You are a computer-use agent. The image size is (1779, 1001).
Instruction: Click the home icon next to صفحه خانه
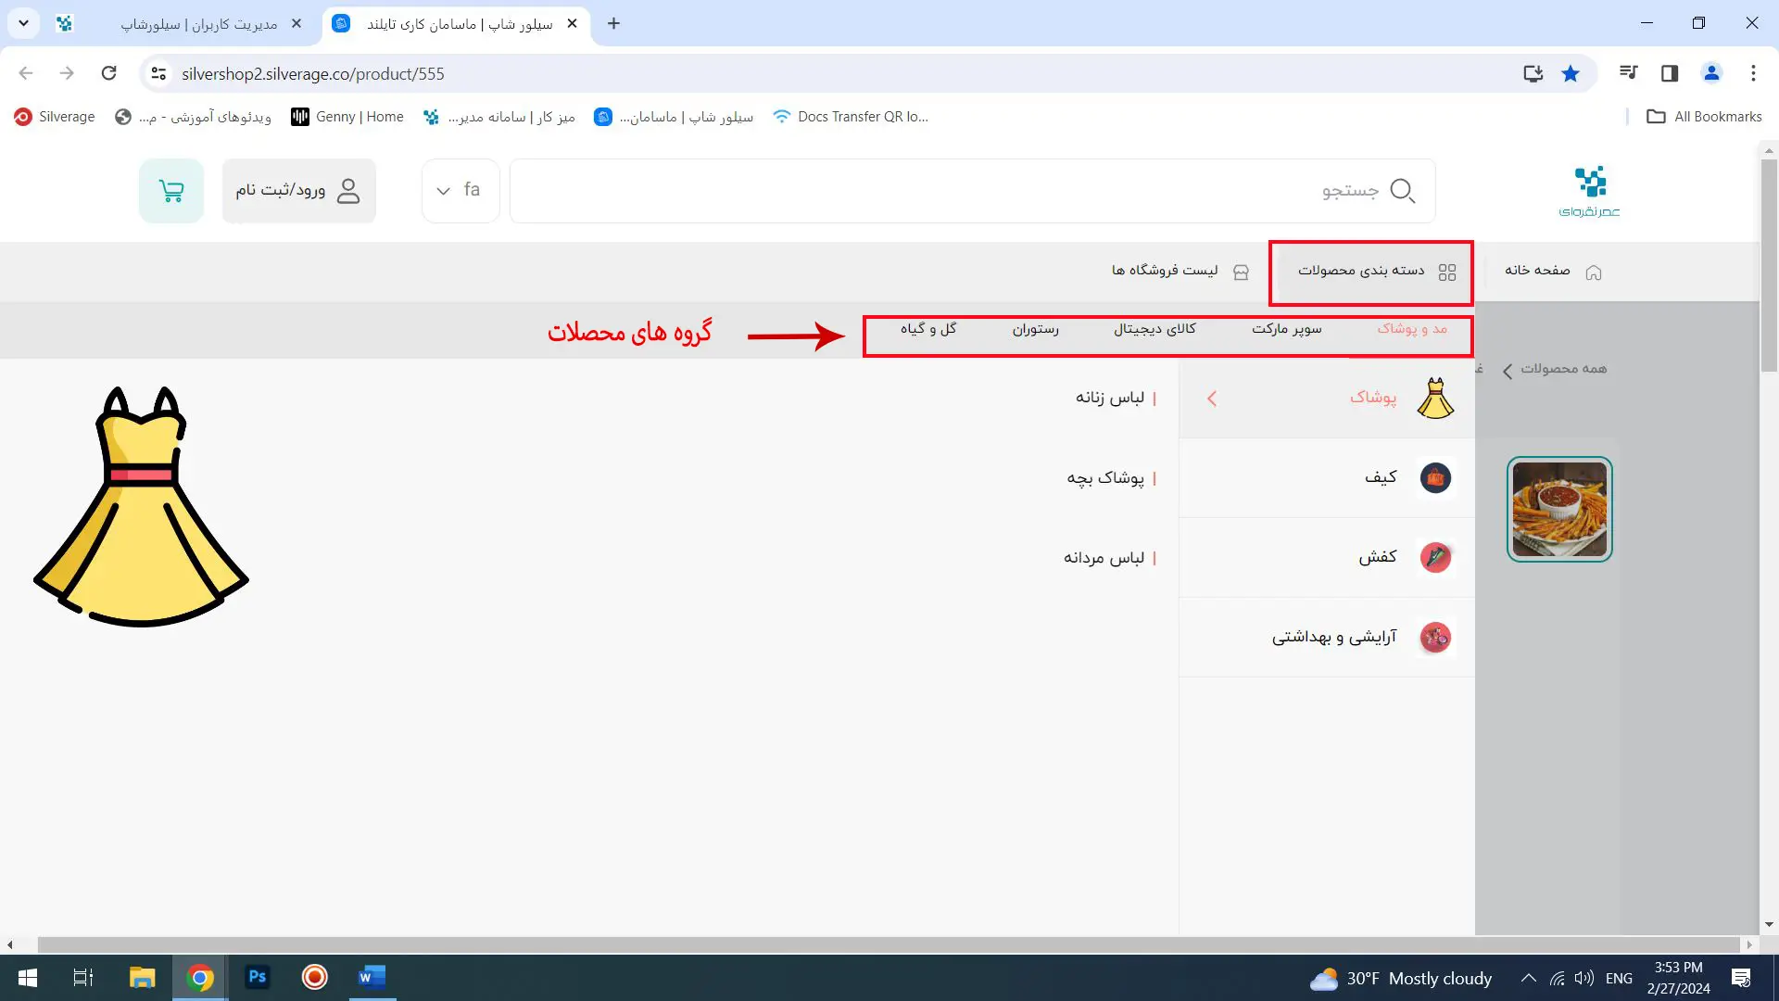point(1594,272)
